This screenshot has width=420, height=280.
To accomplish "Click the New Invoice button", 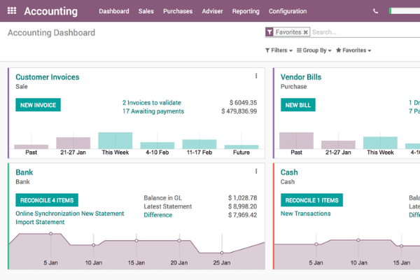I will pyautogui.click(x=38, y=105).
